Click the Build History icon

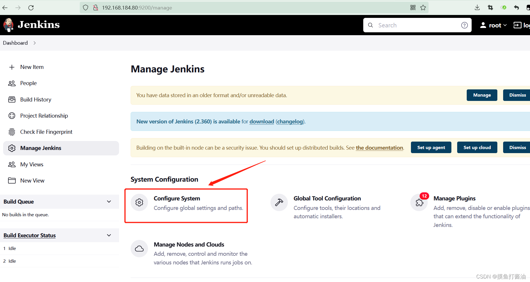12,99
